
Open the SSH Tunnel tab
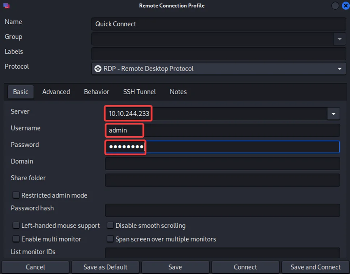(140, 92)
